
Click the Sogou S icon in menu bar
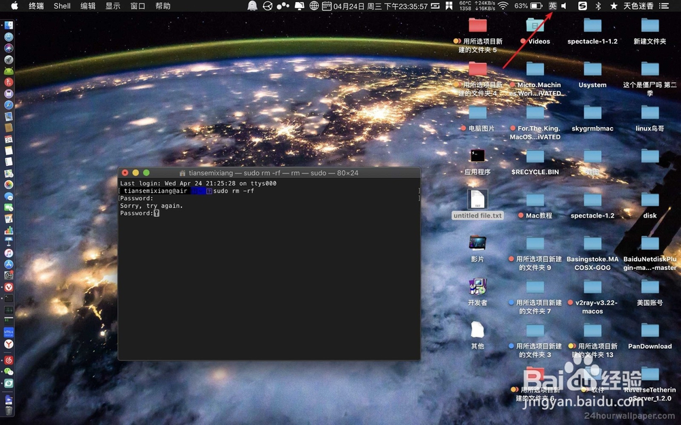[582, 5]
